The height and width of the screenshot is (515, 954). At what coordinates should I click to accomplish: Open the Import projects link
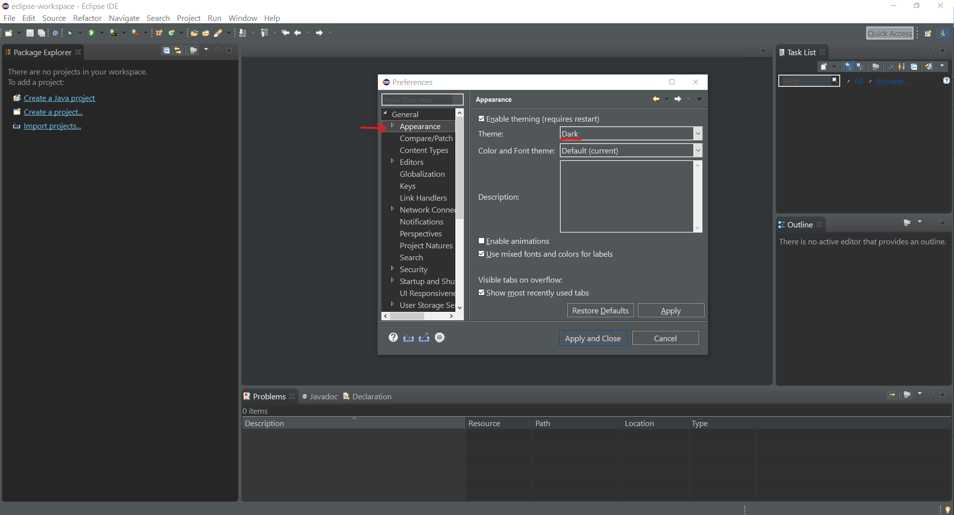click(x=52, y=126)
